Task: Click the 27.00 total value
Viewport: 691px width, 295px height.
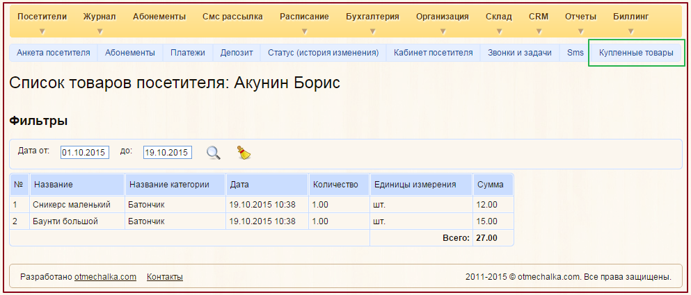Action: tap(487, 238)
